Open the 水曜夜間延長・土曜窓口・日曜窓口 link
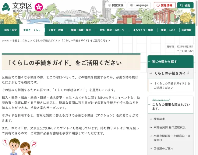The width and height of the screenshot is (198, 155). coord(172,138)
